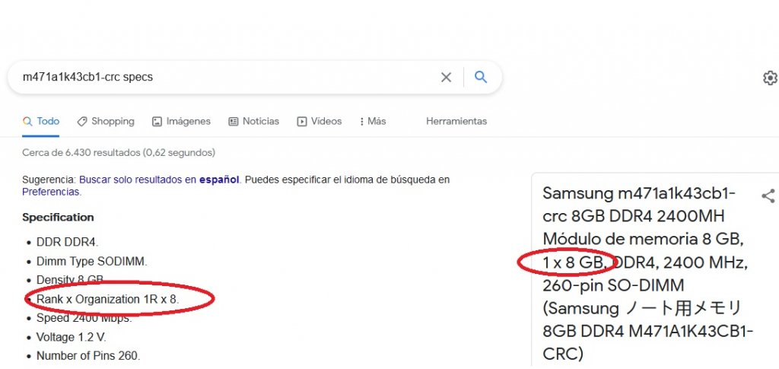Open the Shopping tab
This screenshot has width=779, height=369.
click(x=106, y=121)
